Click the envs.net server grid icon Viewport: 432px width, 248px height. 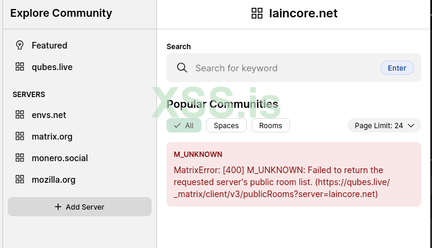[x=20, y=115]
